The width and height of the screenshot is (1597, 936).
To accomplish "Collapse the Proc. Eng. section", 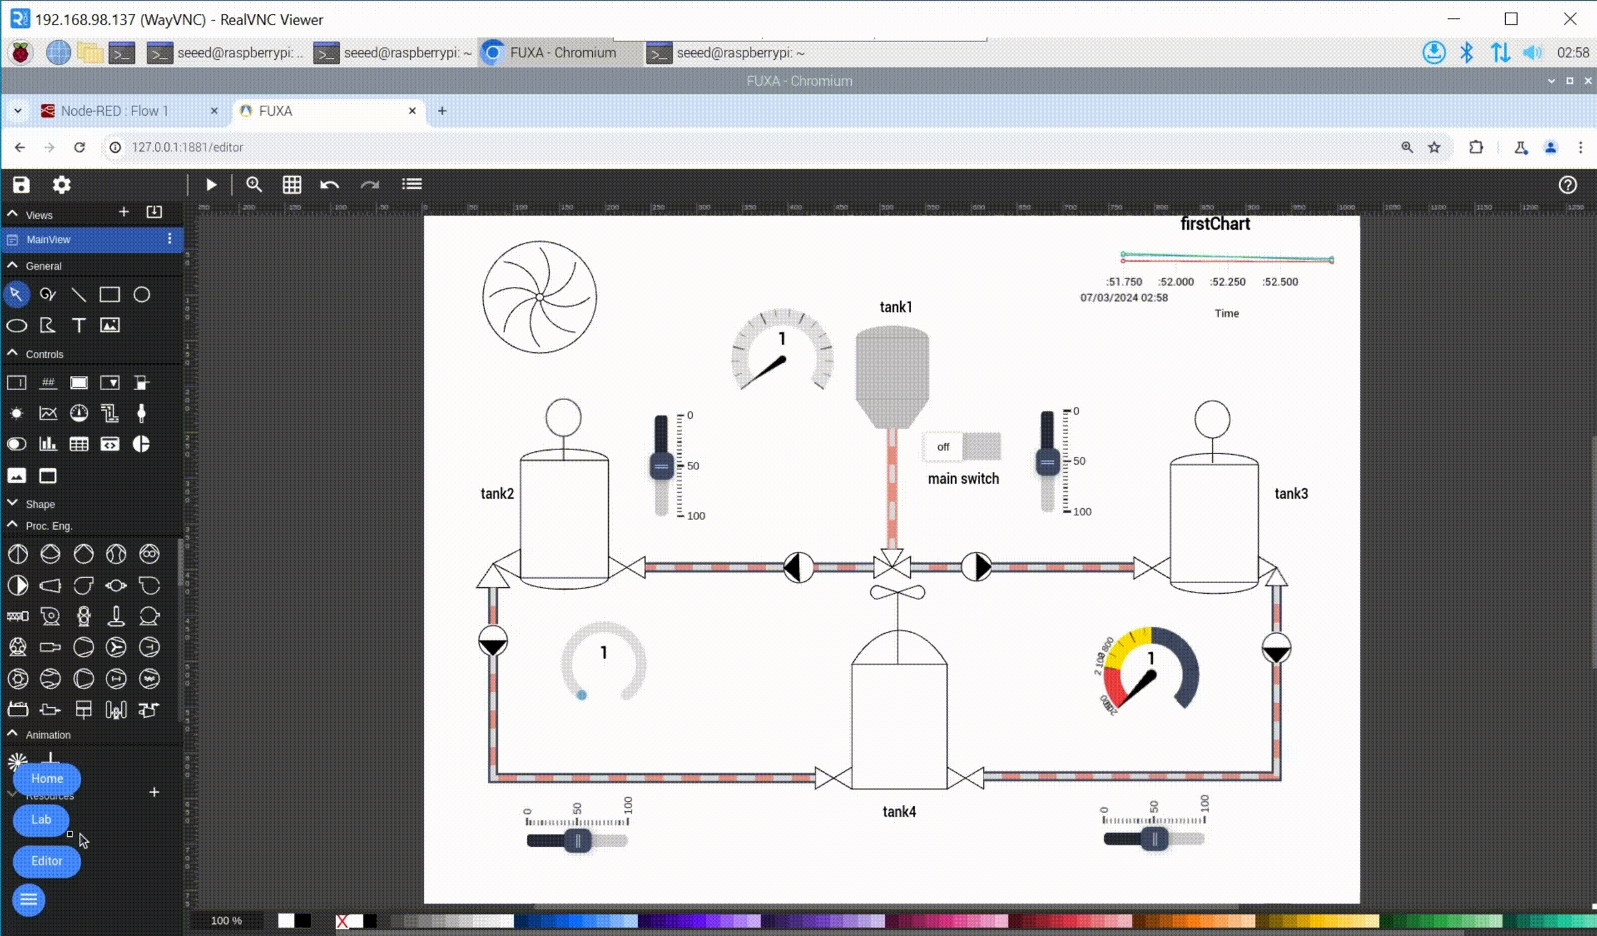I will click(13, 525).
